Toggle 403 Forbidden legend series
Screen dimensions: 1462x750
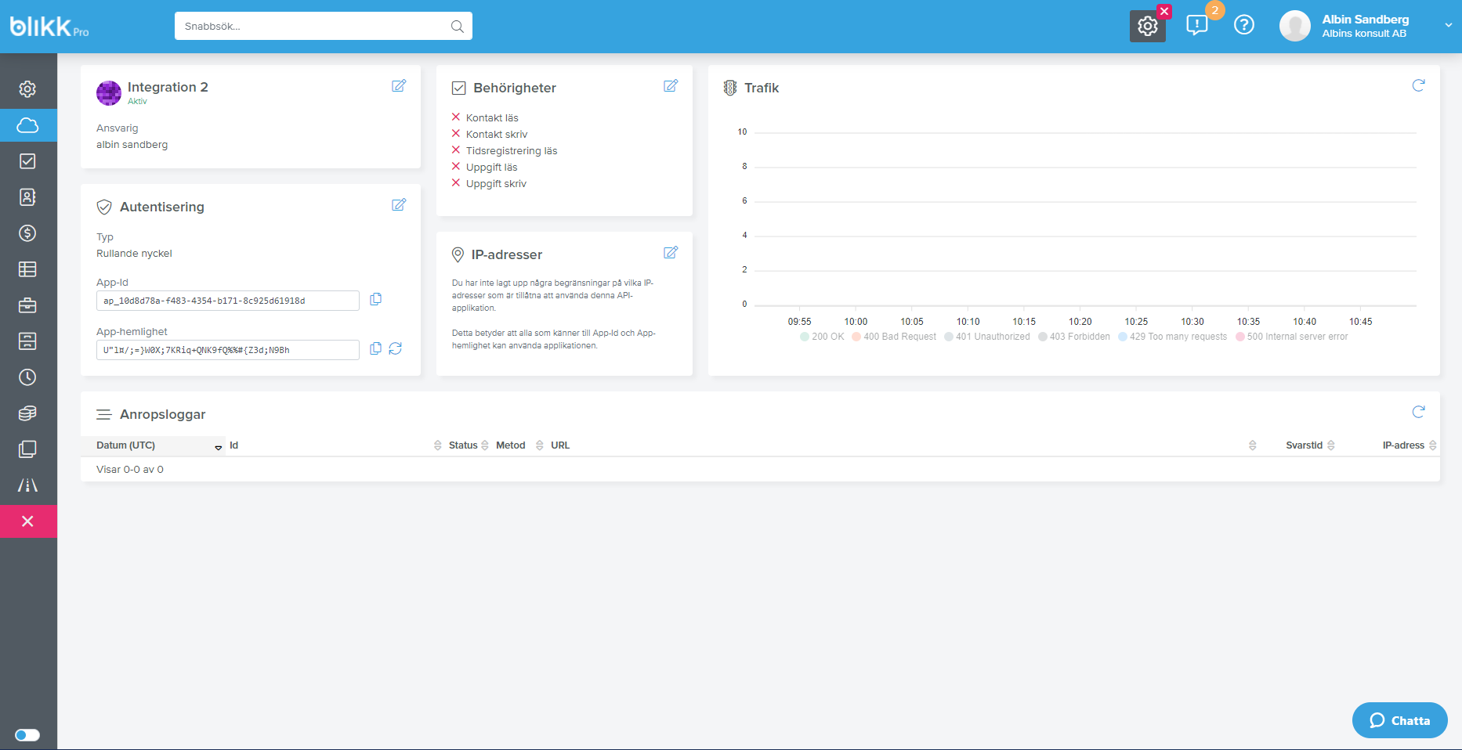pos(1074,337)
